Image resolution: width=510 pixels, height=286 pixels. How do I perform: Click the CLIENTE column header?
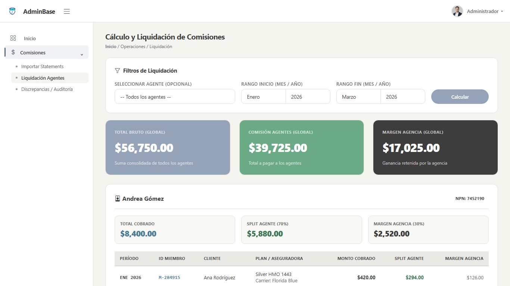pyautogui.click(x=212, y=258)
